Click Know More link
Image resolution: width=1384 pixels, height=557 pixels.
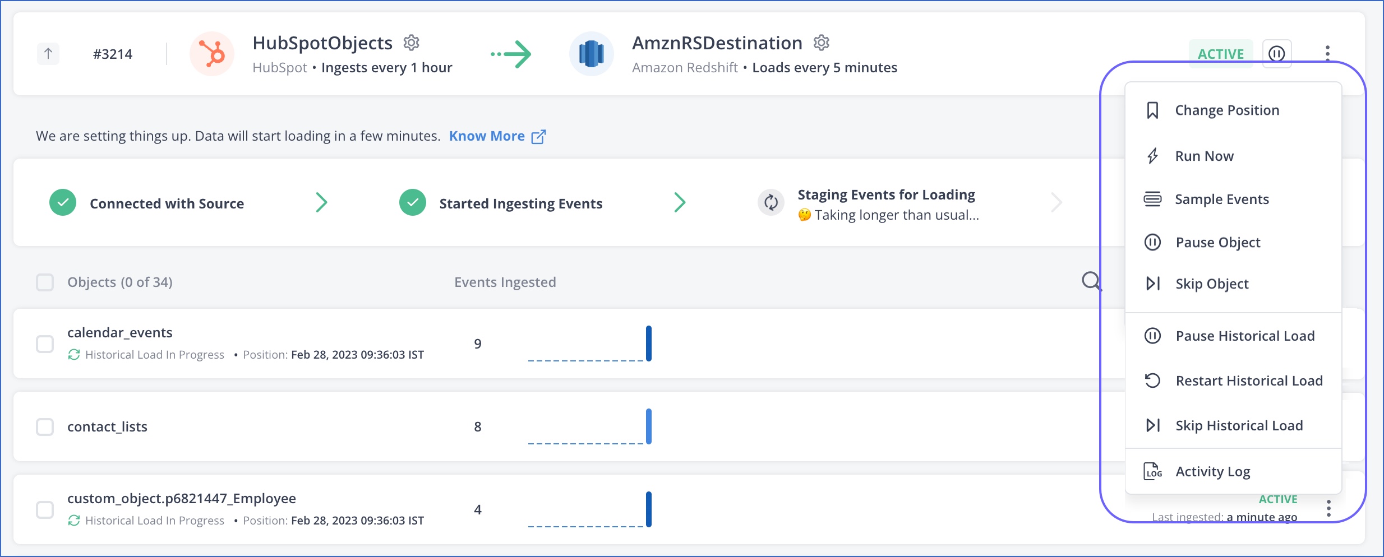tap(487, 136)
